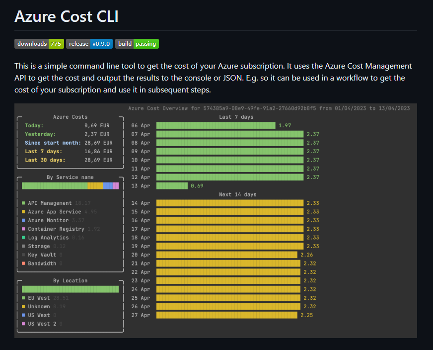Click the 'Today:' label
Viewport: 433px width, 350px height.
tap(34, 125)
